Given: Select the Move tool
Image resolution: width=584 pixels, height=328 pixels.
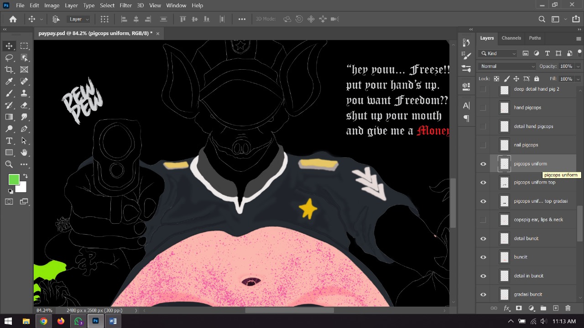Looking at the screenshot, I should [9, 46].
